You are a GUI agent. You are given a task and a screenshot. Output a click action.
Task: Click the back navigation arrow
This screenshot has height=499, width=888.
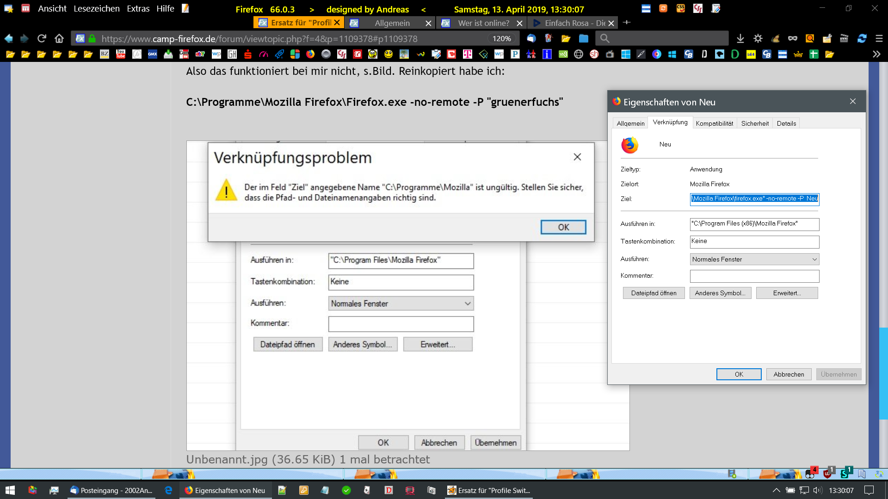pyautogui.click(x=9, y=38)
